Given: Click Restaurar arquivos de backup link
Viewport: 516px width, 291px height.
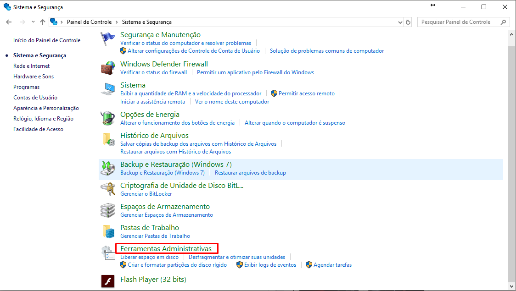Looking at the screenshot, I should pos(251,173).
